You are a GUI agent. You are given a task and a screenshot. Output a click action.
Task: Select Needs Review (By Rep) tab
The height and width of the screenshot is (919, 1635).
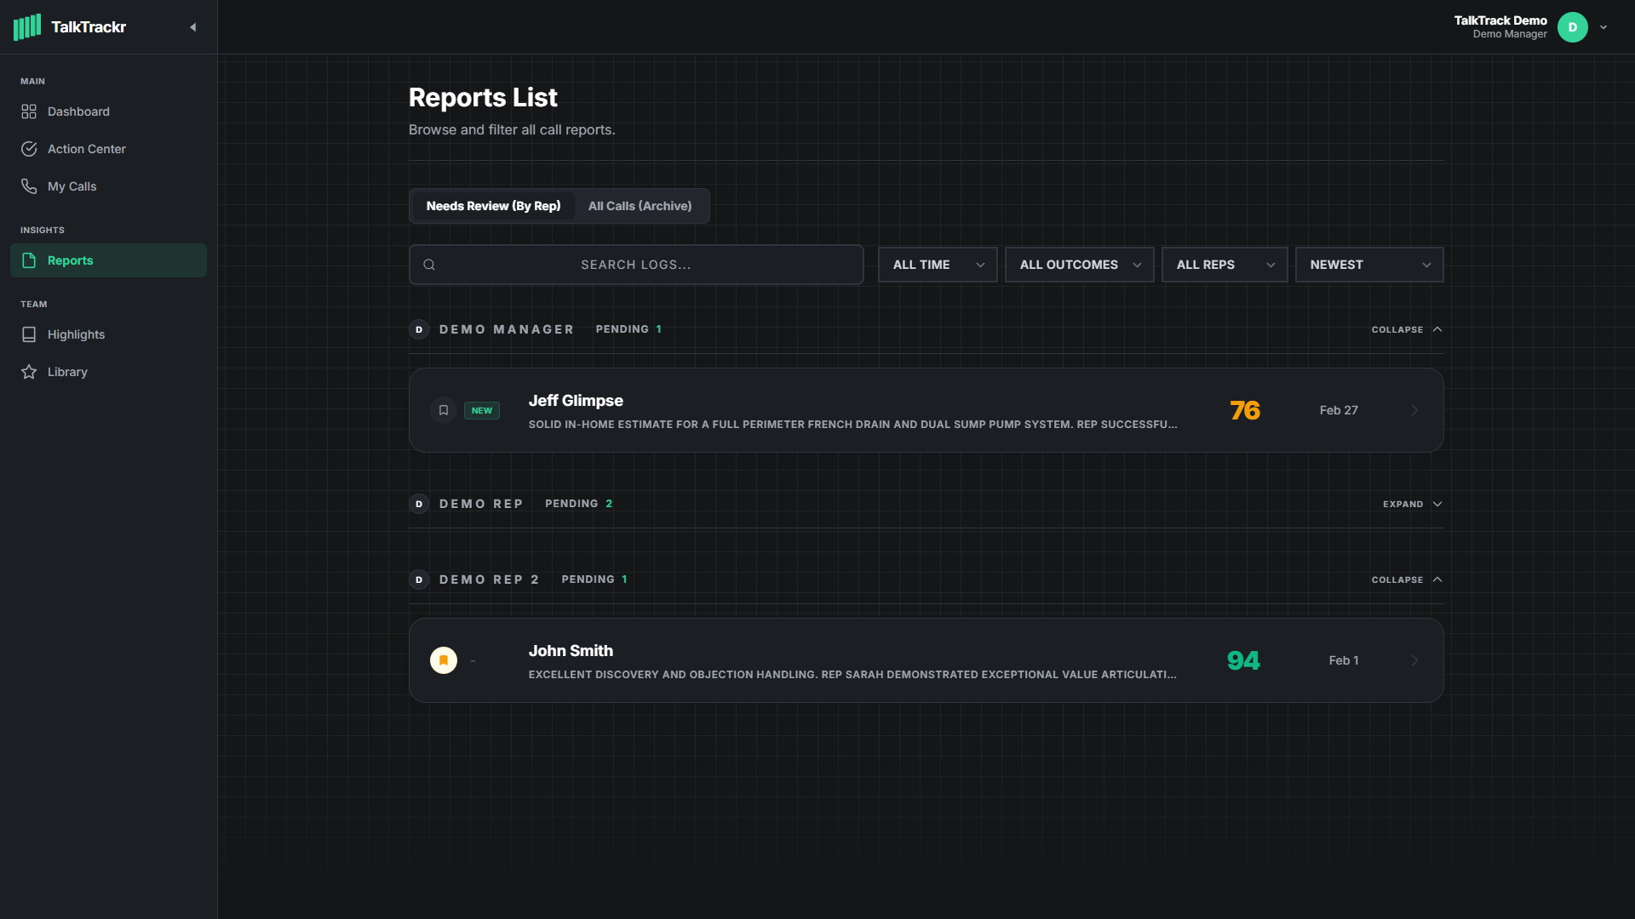(493, 206)
